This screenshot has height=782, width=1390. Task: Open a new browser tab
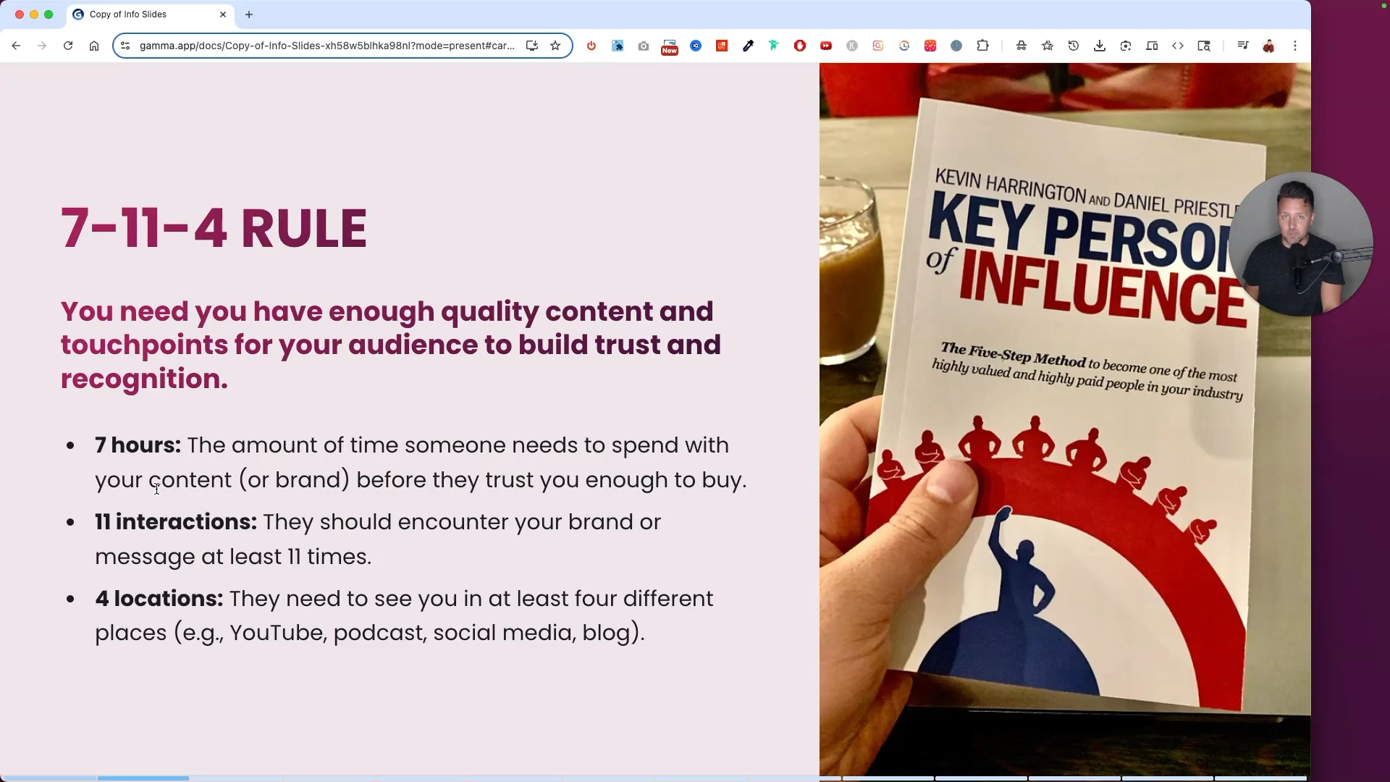pos(249,14)
